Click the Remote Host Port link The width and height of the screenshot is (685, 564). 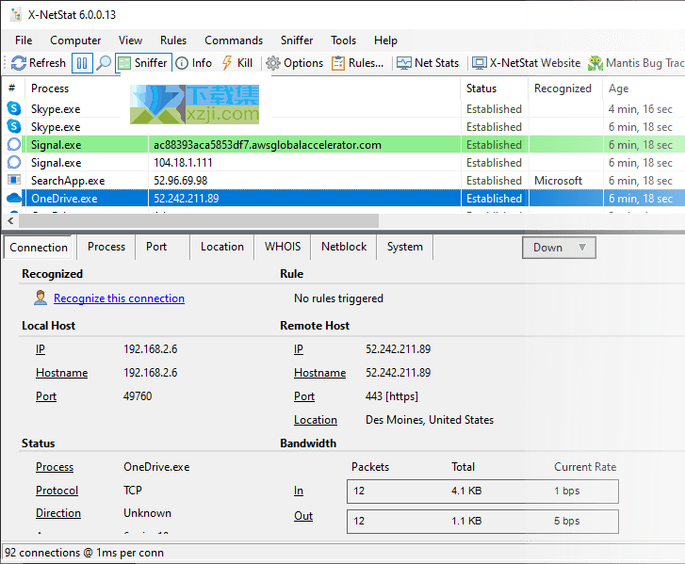click(x=304, y=396)
